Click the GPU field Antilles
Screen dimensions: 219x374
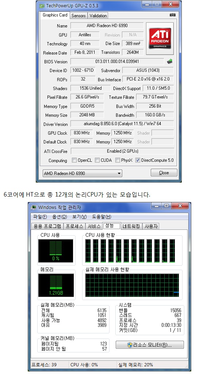coord(85,35)
